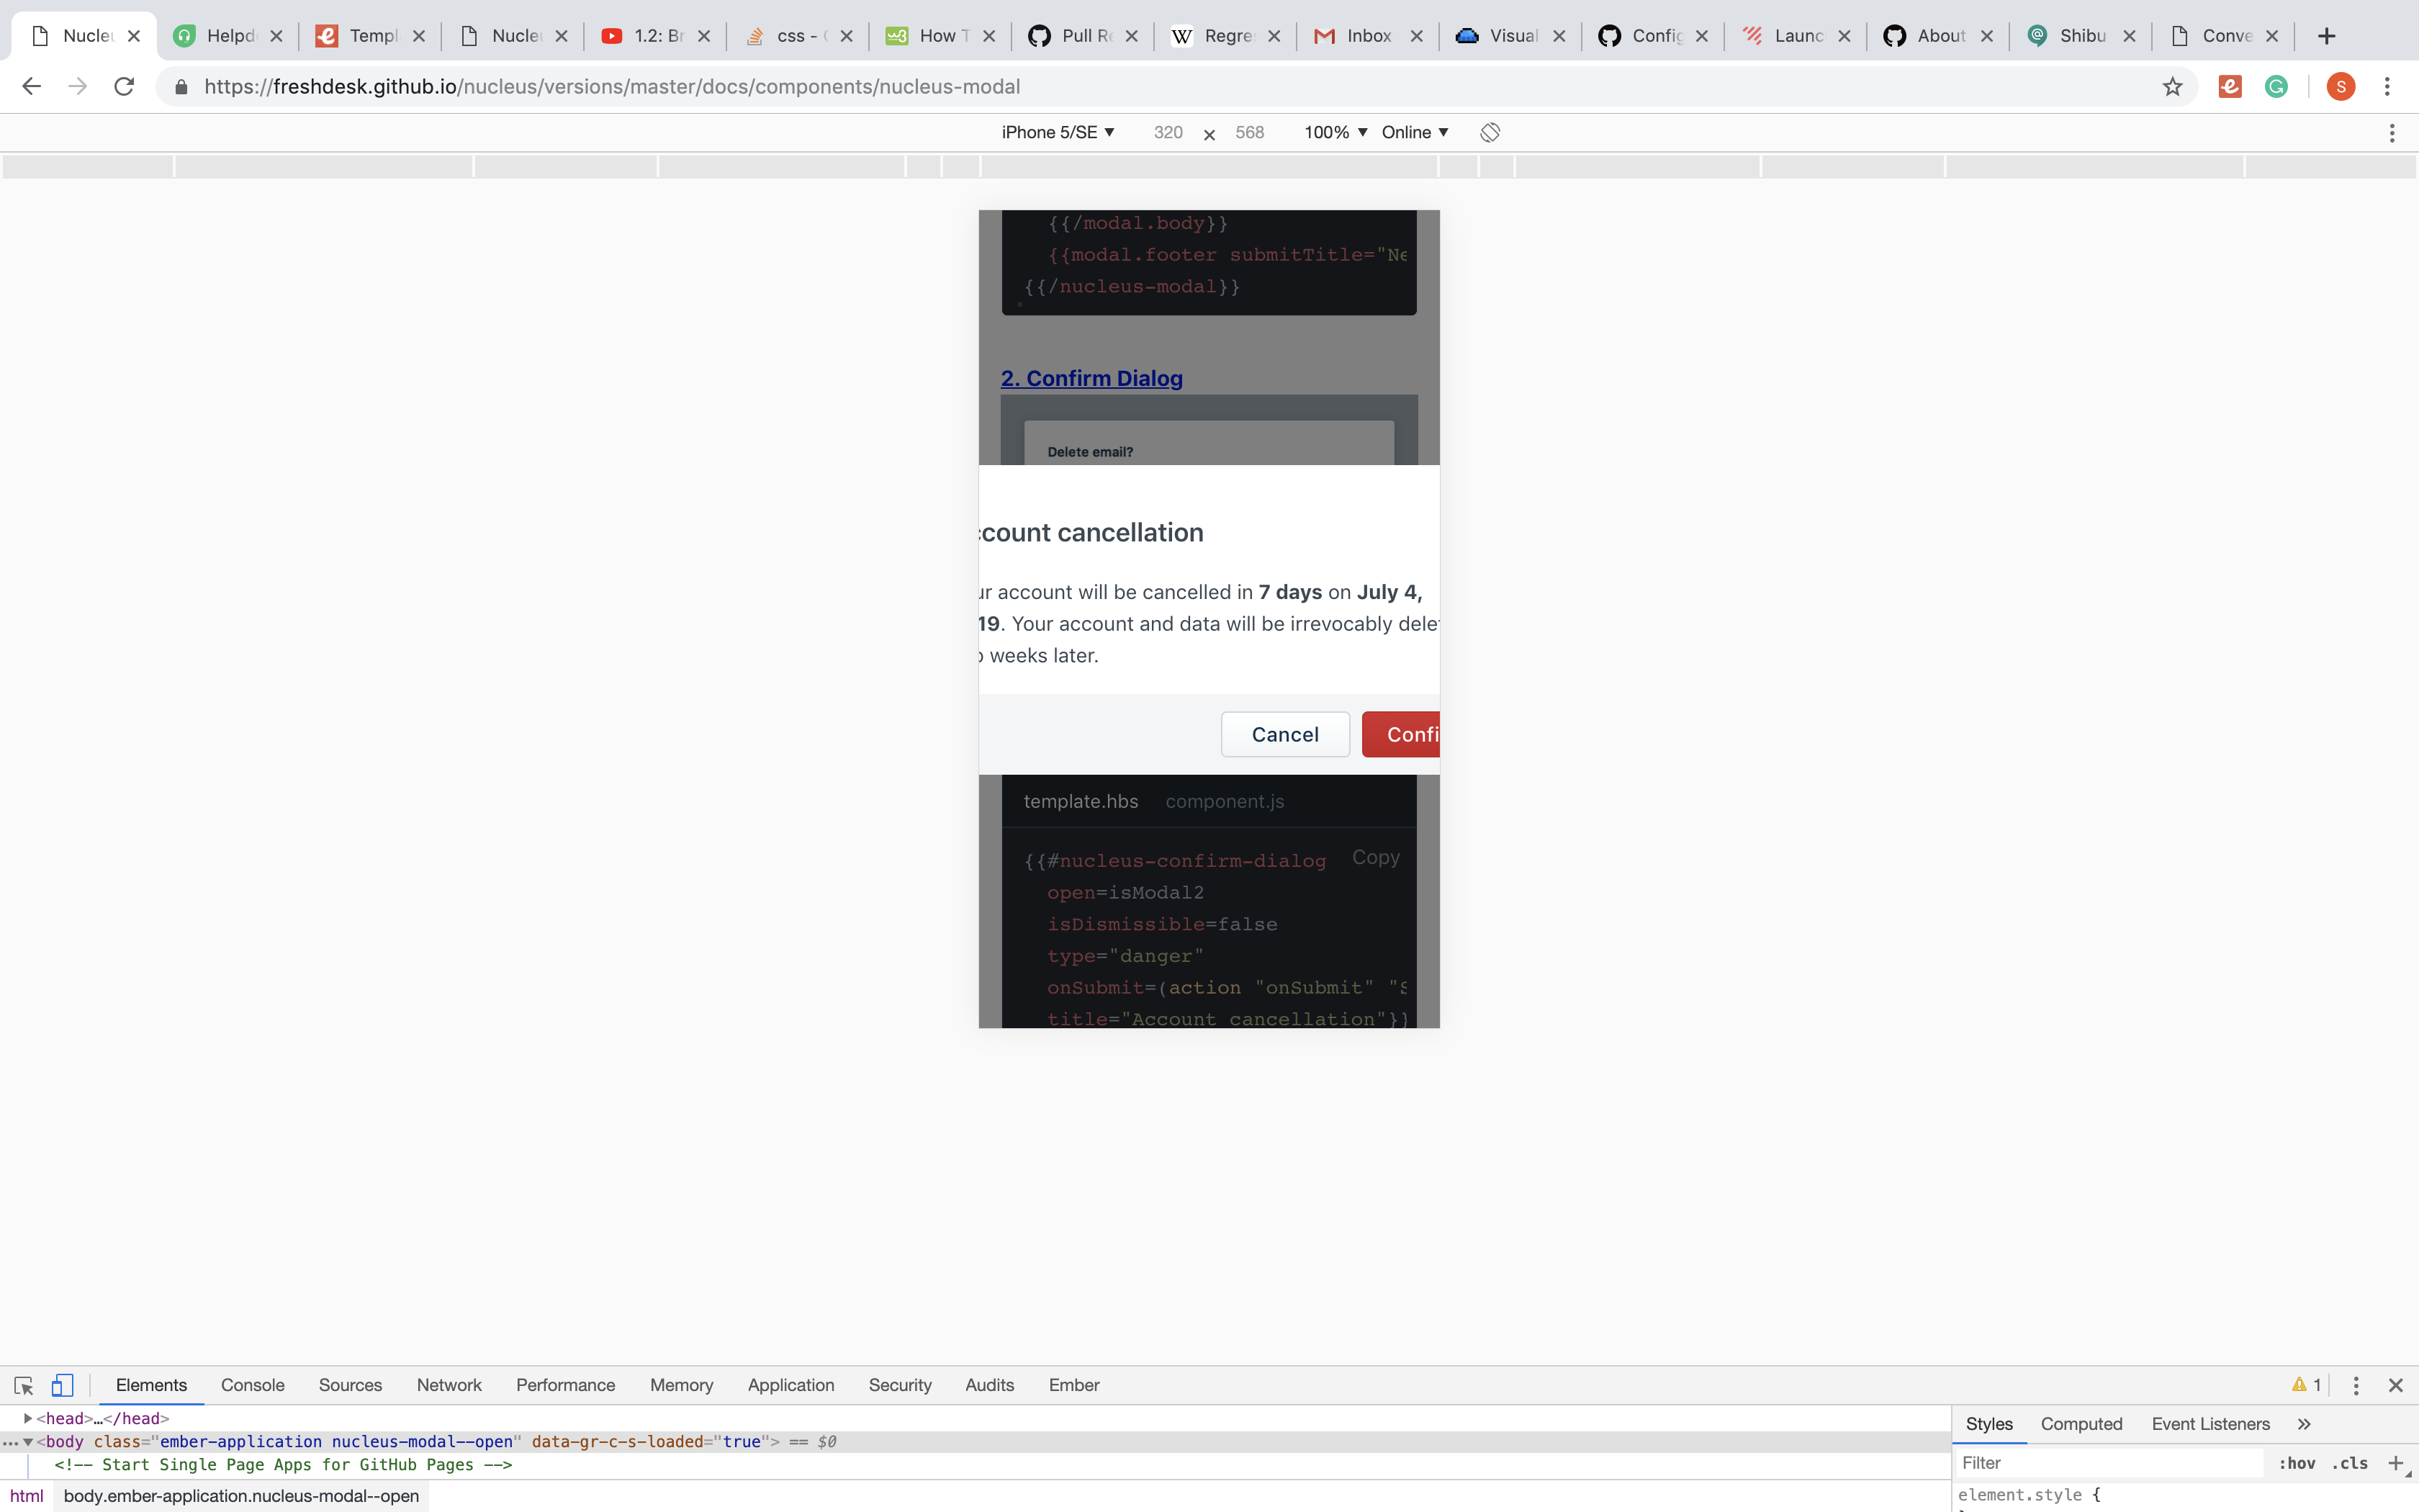
Task: Open the iPhone 5/SE device dropdown
Action: tap(1058, 131)
